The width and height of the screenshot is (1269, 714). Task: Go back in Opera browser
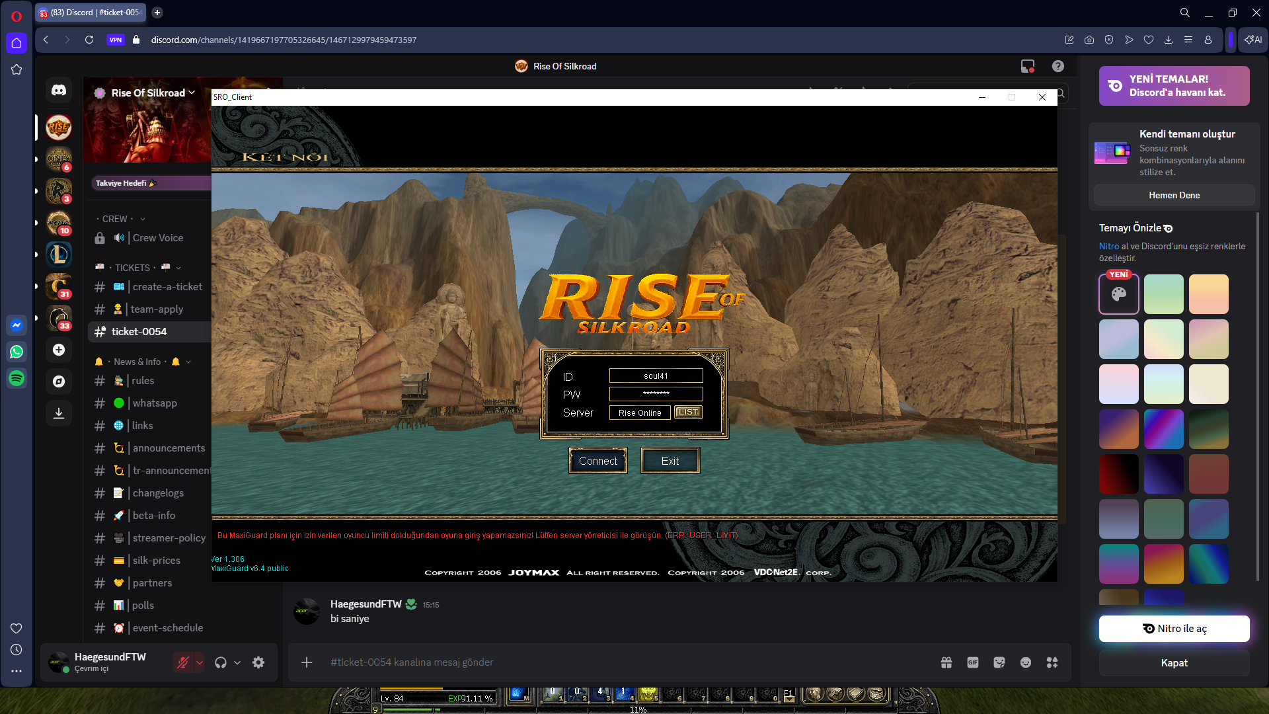[46, 40]
